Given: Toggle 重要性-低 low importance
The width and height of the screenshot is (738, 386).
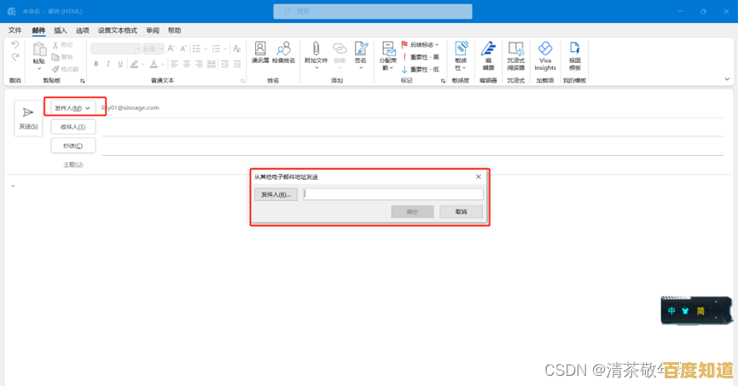Looking at the screenshot, I should (424, 69).
